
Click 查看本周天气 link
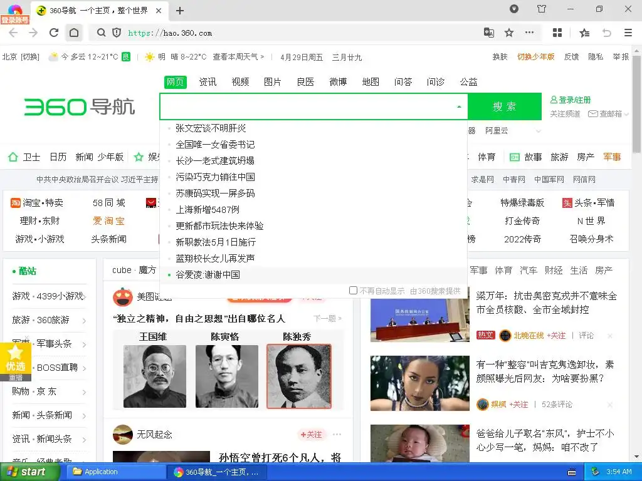pyautogui.click(x=238, y=57)
